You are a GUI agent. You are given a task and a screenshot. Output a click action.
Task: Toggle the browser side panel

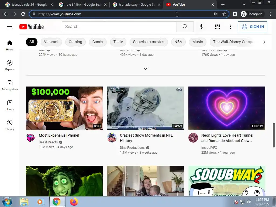coord(235,14)
